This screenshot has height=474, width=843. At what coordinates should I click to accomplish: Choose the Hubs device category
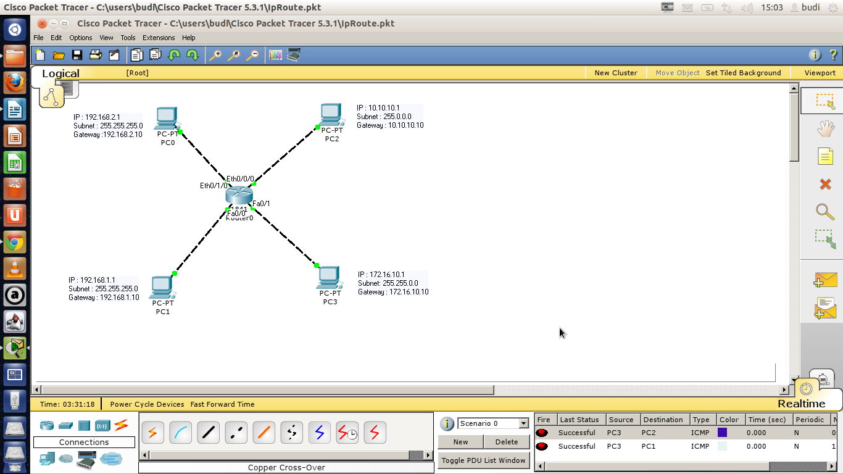click(x=84, y=425)
